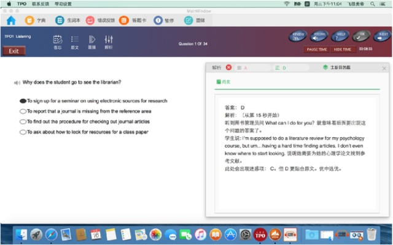The height and width of the screenshot is (245, 393).
Task: Click the Exit button
Action: 14,51
